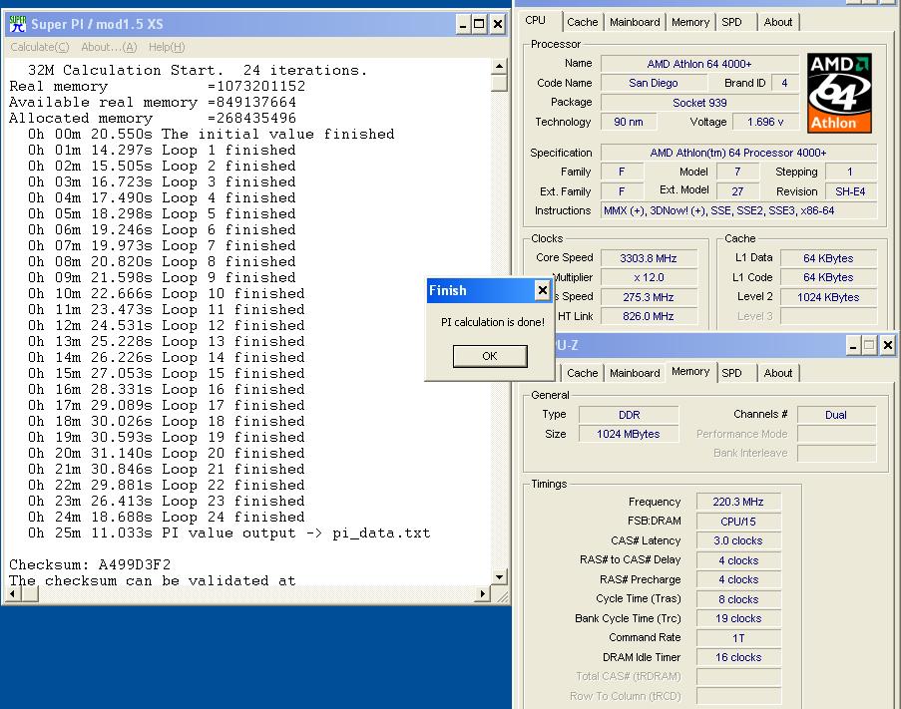Screen dimensions: 901x709
Task: Open About tab in upper CPU-Z window
Action: [x=778, y=22]
